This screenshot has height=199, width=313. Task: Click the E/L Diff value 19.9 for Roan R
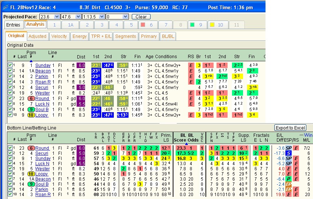click(280, 195)
